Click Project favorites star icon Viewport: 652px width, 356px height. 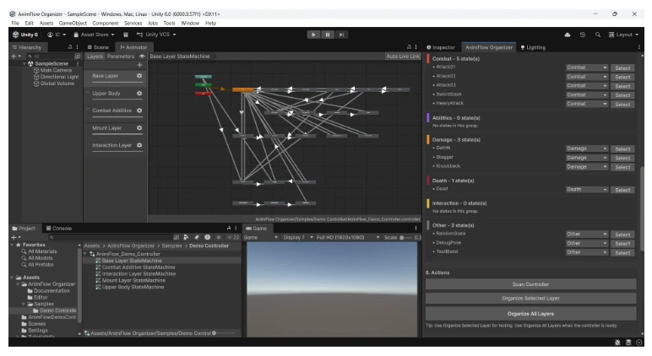(x=218, y=238)
